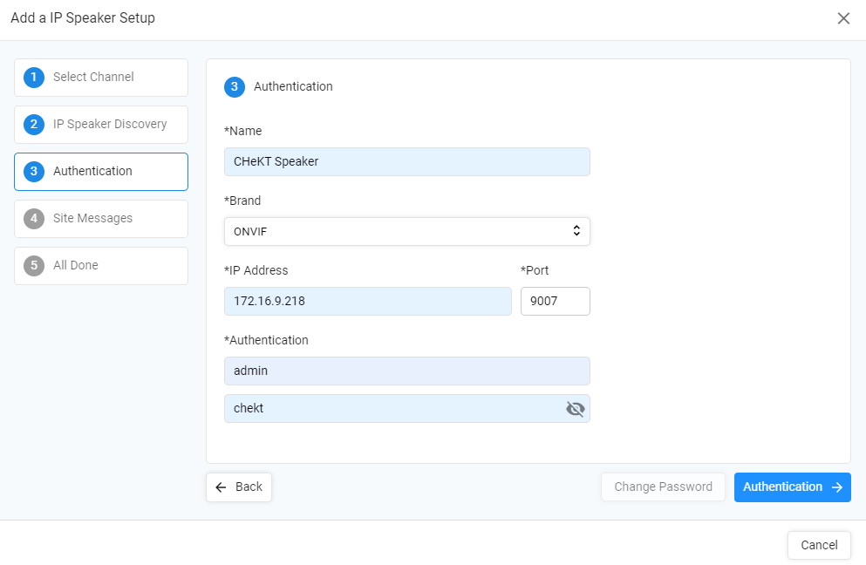Click step 4 gray circle icon
866x565 pixels.
tap(34, 219)
